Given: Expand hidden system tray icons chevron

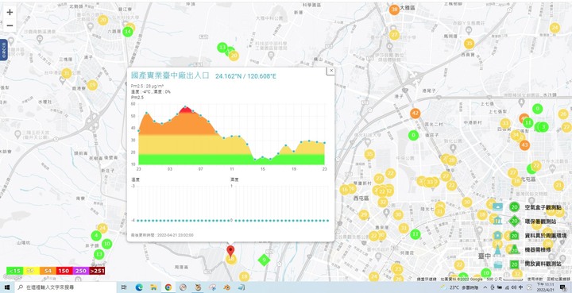Looking at the screenshot, I should [485, 287].
